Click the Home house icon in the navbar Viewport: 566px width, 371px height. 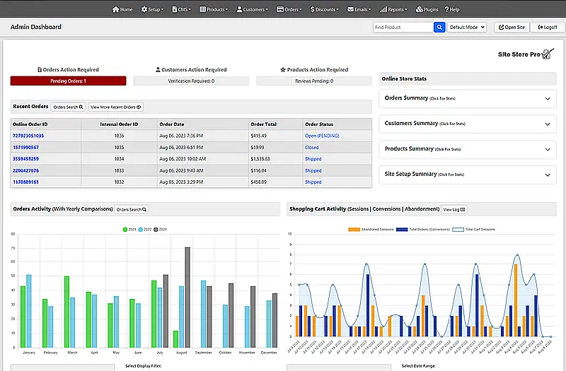115,9
